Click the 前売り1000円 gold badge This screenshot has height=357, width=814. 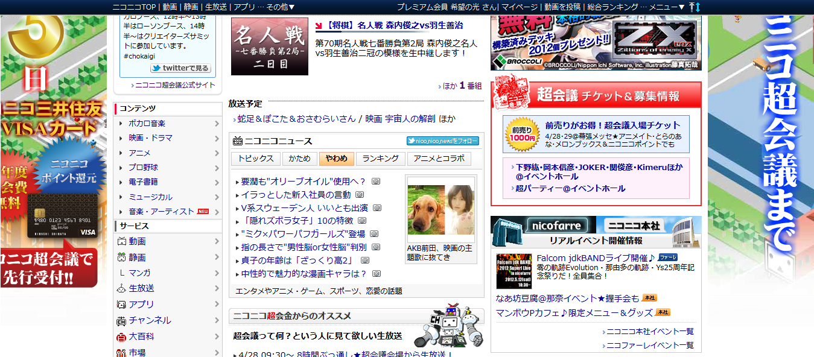[x=523, y=133]
